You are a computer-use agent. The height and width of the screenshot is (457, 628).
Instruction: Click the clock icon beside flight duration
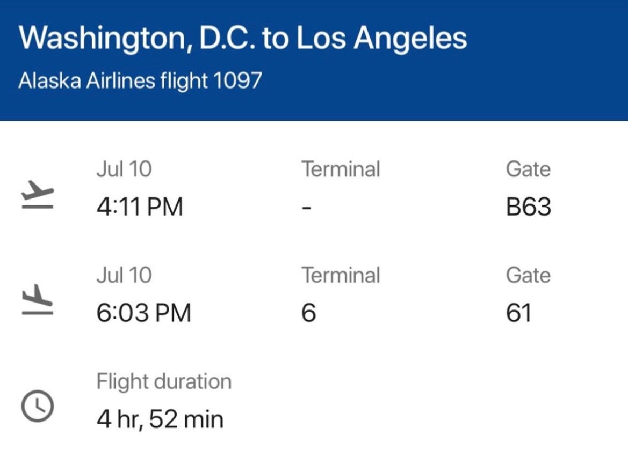(37, 406)
